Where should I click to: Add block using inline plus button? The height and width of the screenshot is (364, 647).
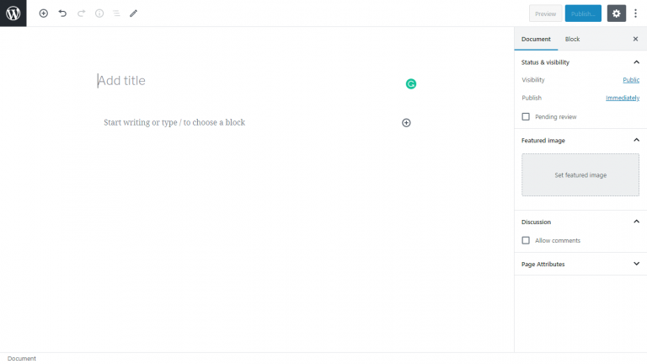[406, 122]
